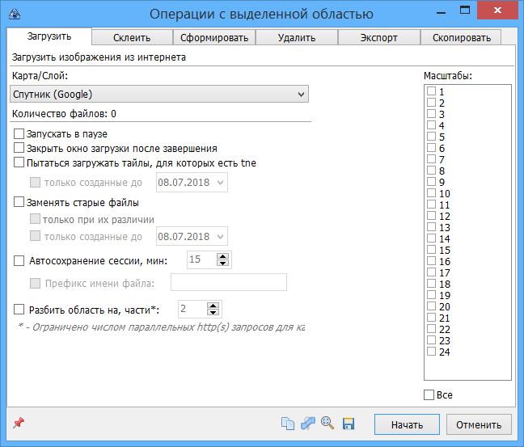Enable the 'Запускать в паузе' checkbox
The image size is (524, 447).
pos(19,133)
